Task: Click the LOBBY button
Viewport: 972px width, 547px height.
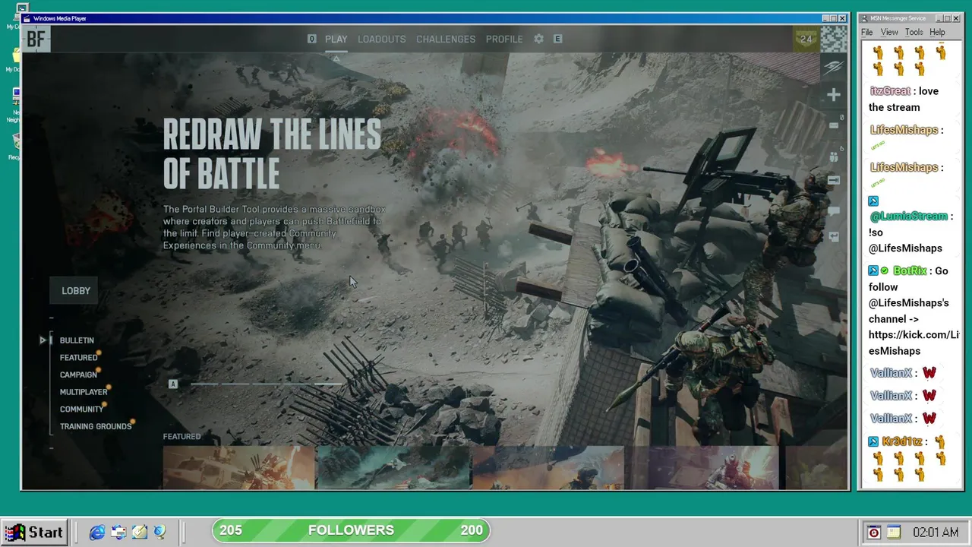Action: click(75, 291)
